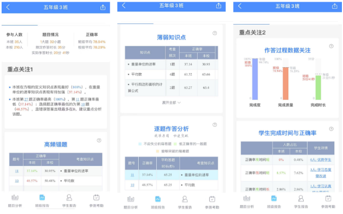This screenshot has height=214, width=343.
Task: Switch to 题目分析 tab in left screen
Action: pyautogui.click(x=15, y=201)
